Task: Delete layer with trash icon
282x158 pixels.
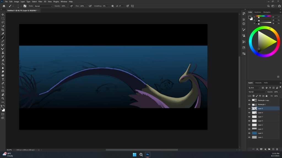Action: (277, 149)
